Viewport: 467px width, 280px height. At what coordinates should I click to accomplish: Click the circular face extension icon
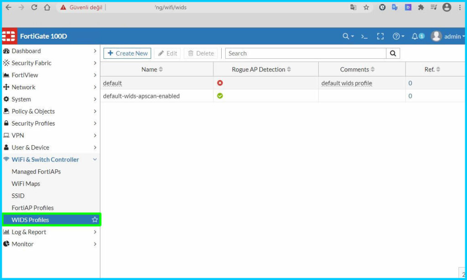click(382, 7)
